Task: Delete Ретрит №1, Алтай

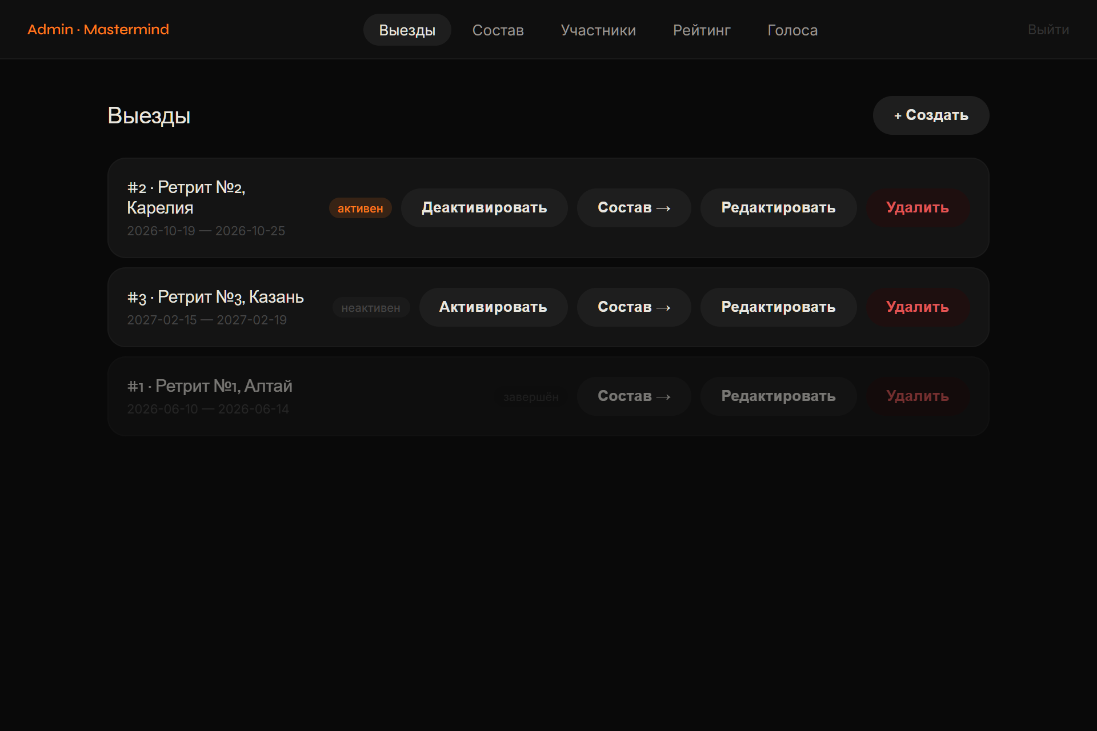Action: 918,396
